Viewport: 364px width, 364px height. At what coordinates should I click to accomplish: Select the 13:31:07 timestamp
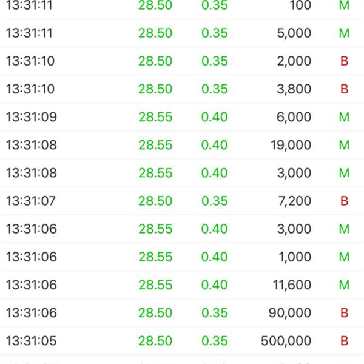point(31,201)
